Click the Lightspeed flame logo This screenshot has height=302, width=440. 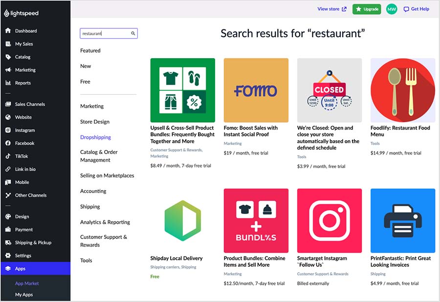6,13
